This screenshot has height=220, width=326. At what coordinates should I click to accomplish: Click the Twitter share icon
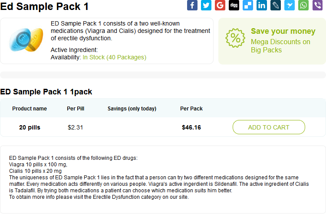pos(206,5)
